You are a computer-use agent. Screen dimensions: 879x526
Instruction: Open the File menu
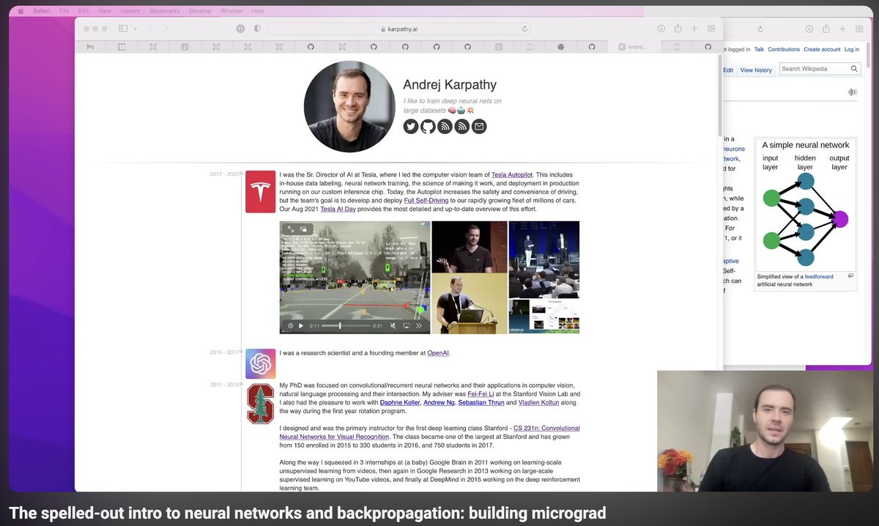click(64, 11)
